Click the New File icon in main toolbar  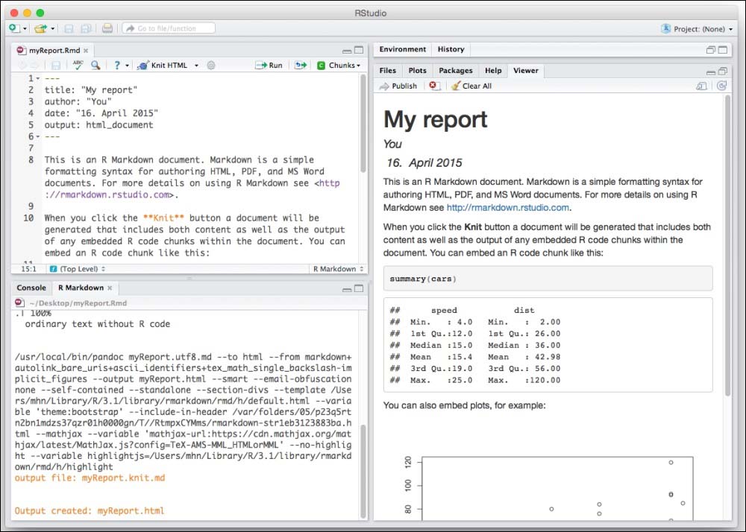click(x=14, y=28)
